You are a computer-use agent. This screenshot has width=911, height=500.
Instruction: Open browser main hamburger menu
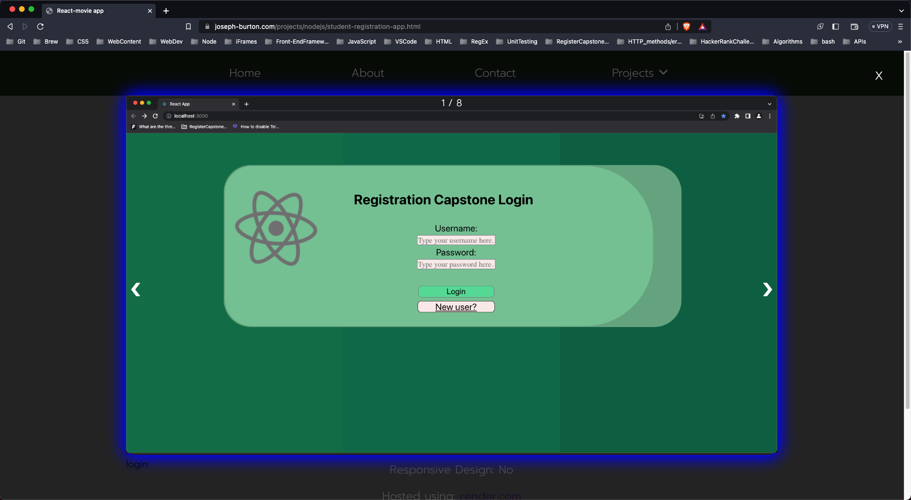901,27
